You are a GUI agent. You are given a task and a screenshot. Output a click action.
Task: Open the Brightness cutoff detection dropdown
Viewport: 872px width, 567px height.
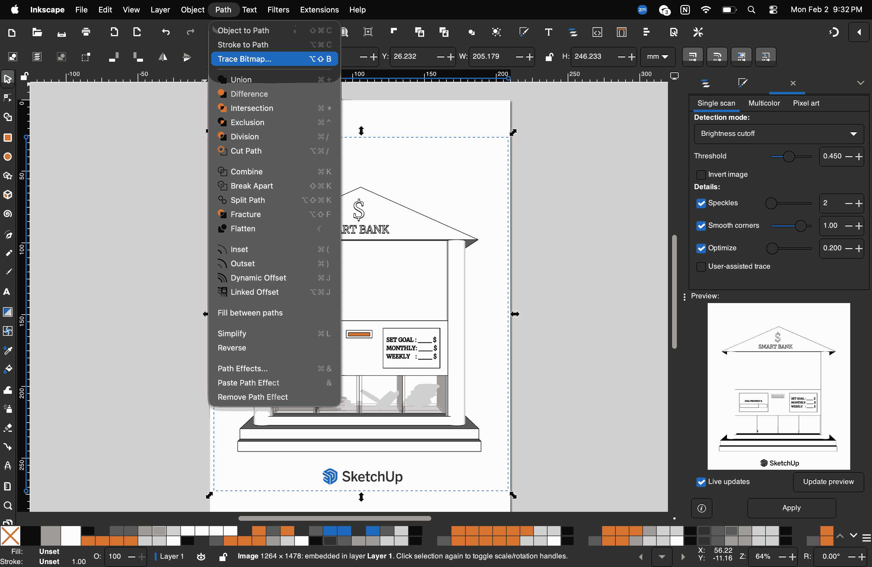tap(779, 134)
